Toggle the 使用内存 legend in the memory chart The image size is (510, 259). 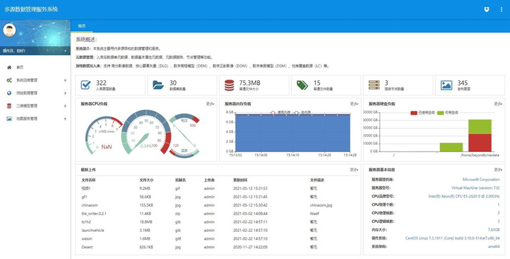click(280, 111)
